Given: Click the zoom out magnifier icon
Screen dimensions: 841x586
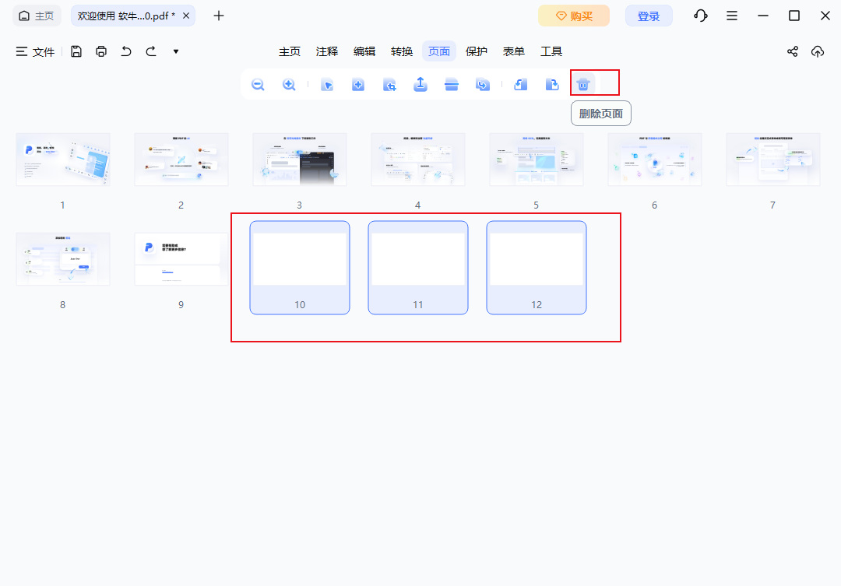Looking at the screenshot, I should pos(258,85).
